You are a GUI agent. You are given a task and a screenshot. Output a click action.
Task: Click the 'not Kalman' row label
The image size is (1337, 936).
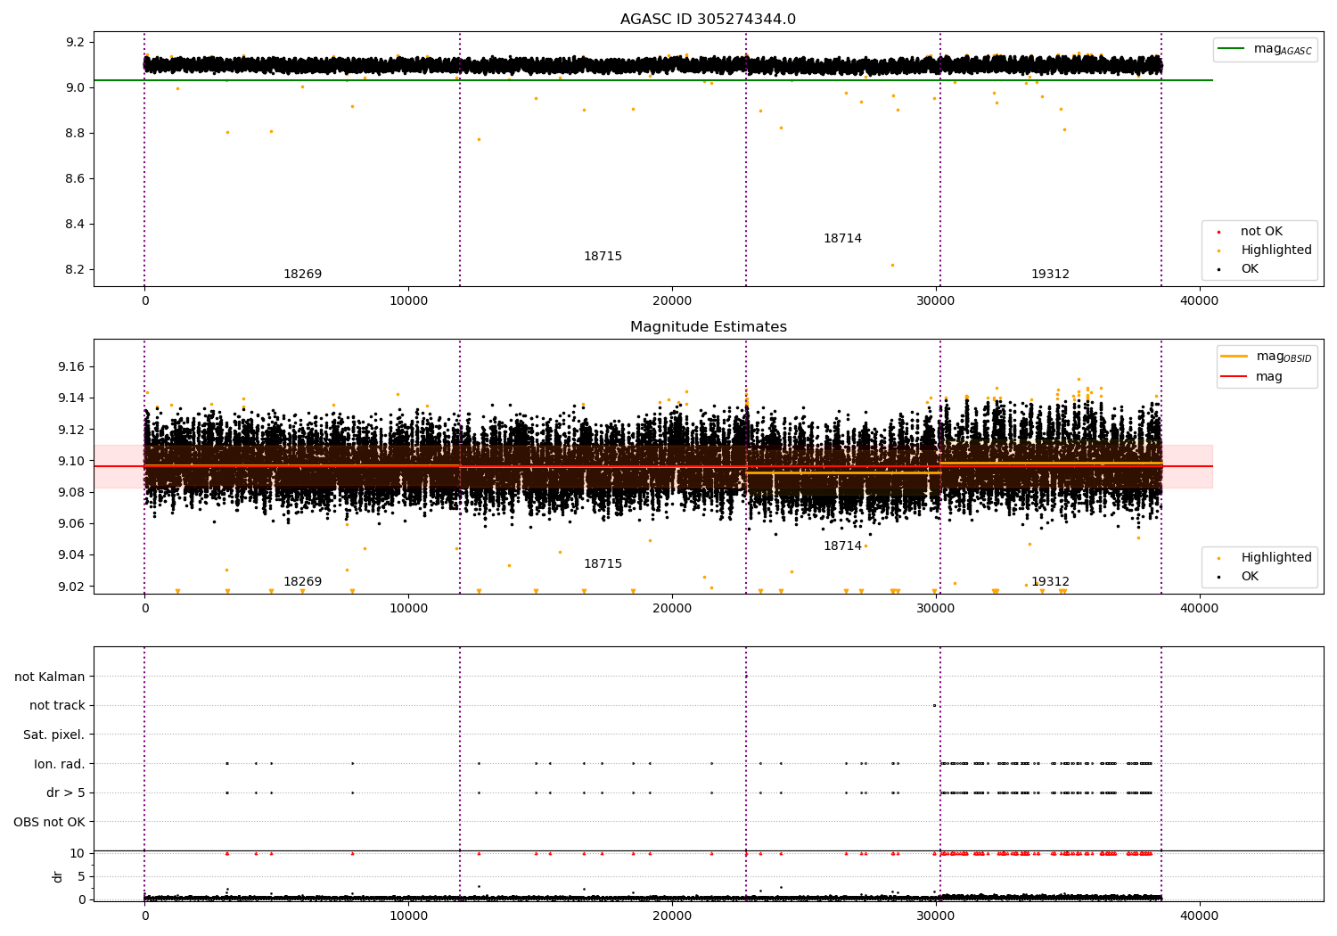pyautogui.click(x=50, y=677)
